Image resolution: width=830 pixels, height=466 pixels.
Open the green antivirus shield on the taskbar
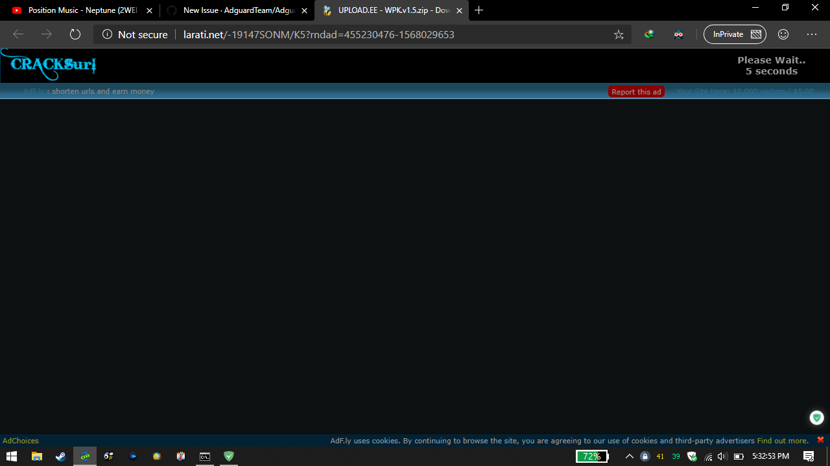tap(228, 456)
